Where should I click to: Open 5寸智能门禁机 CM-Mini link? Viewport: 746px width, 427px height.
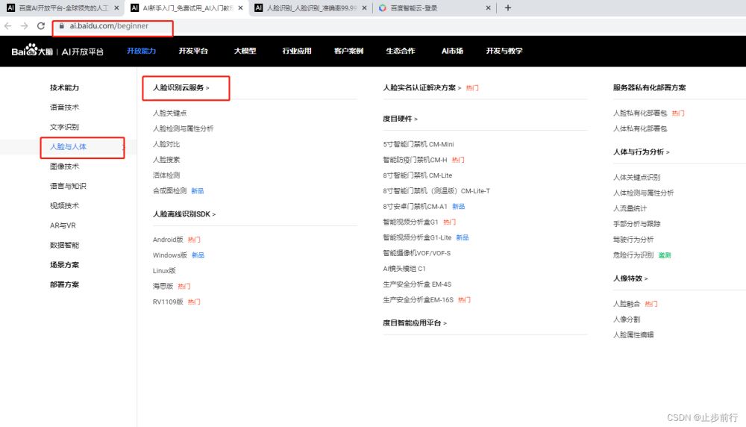pyautogui.click(x=419, y=144)
